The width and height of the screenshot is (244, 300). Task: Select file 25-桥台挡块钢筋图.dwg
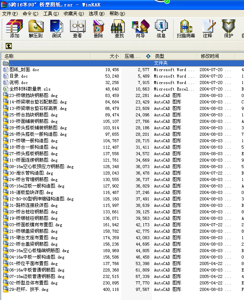pyautogui.click(x=33, y=115)
